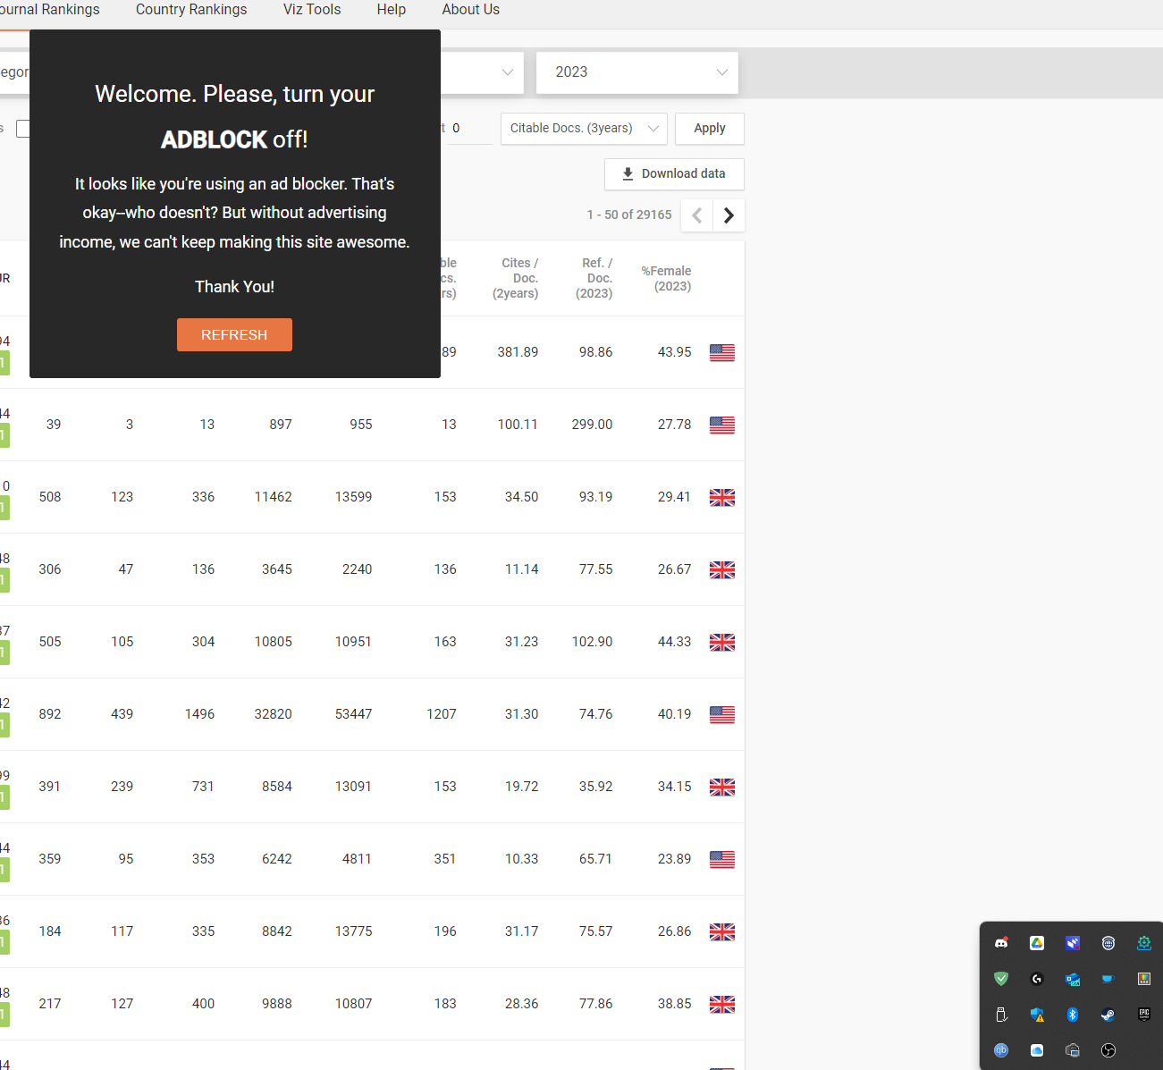Screen dimensions: 1163x1070
Task: Open Bluetooth tray icon
Action: pyautogui.click(x=1073, y=1015)
